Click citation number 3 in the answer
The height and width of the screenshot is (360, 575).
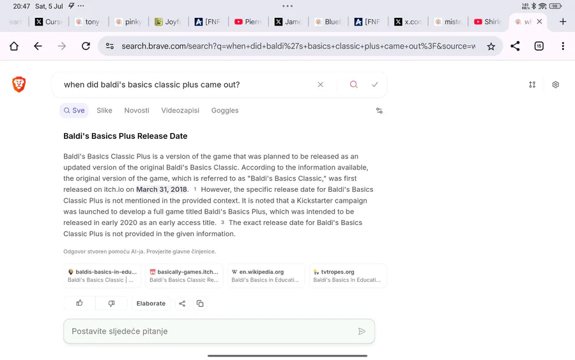point(222,222)
